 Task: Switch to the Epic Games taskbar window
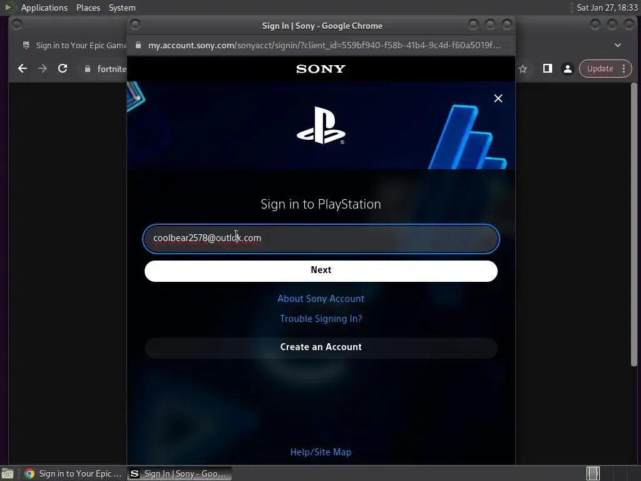(x=74, y=473)
